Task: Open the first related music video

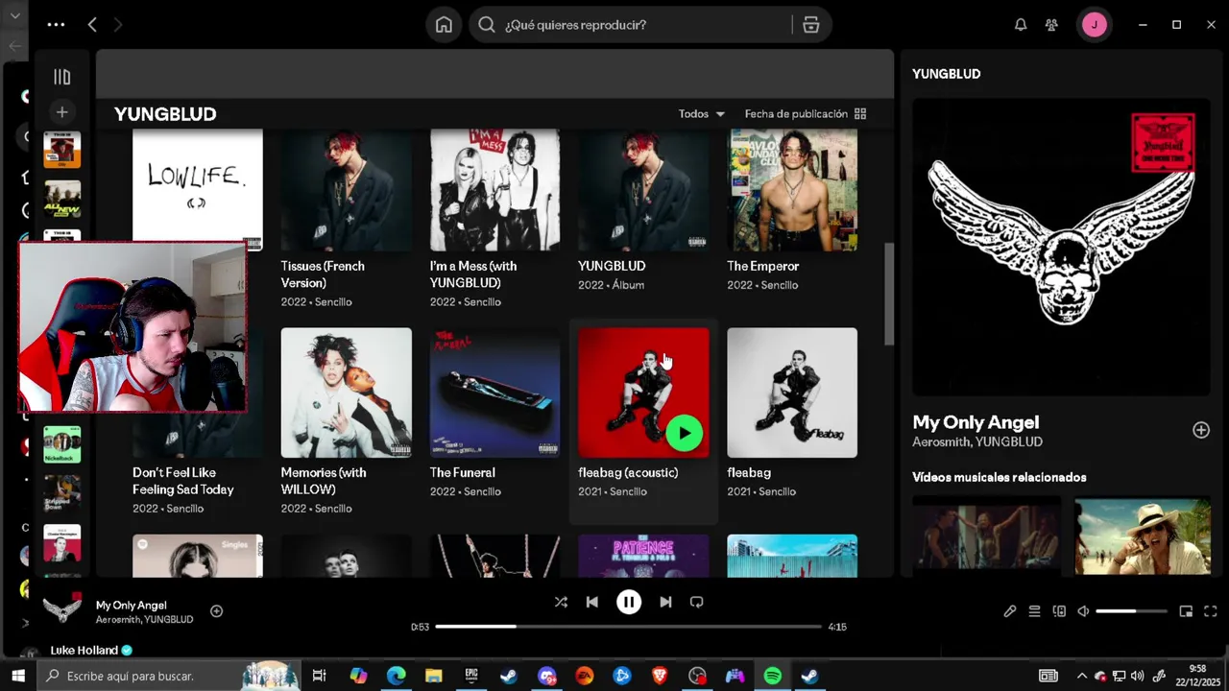Action: [x=987, y=536]
